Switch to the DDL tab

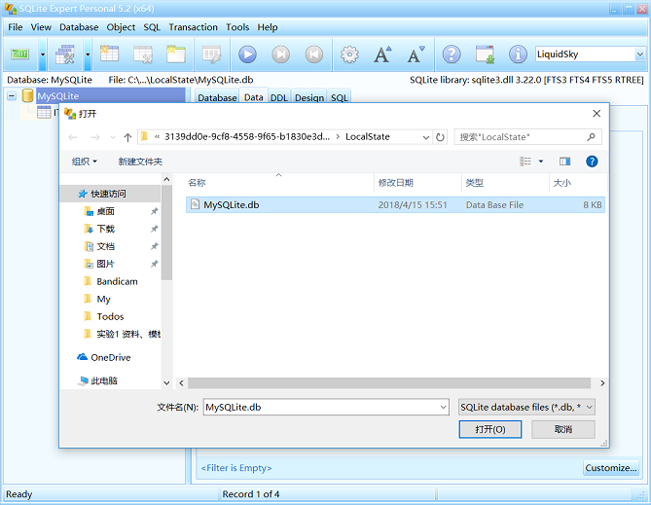(279, 97)
